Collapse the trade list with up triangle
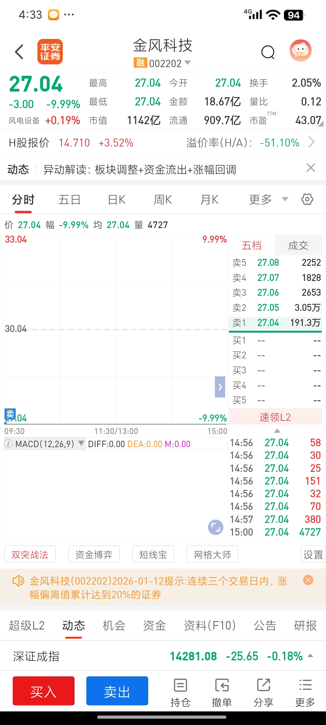Screen dimensions: 326x725 (x=277, y=431)
